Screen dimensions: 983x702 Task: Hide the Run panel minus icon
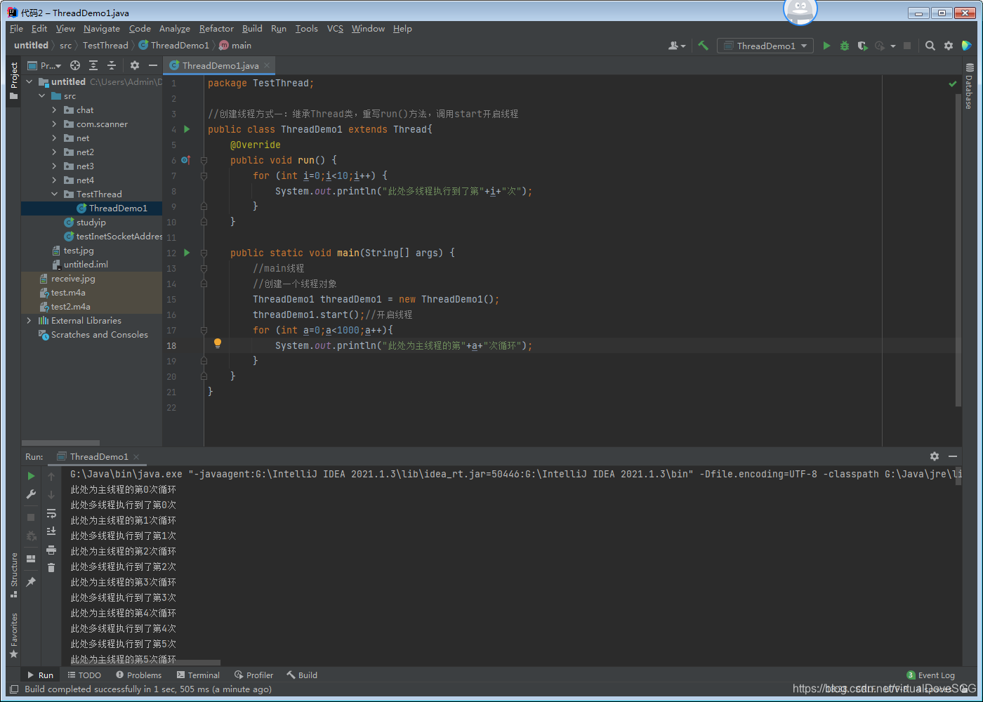[953, 456]
